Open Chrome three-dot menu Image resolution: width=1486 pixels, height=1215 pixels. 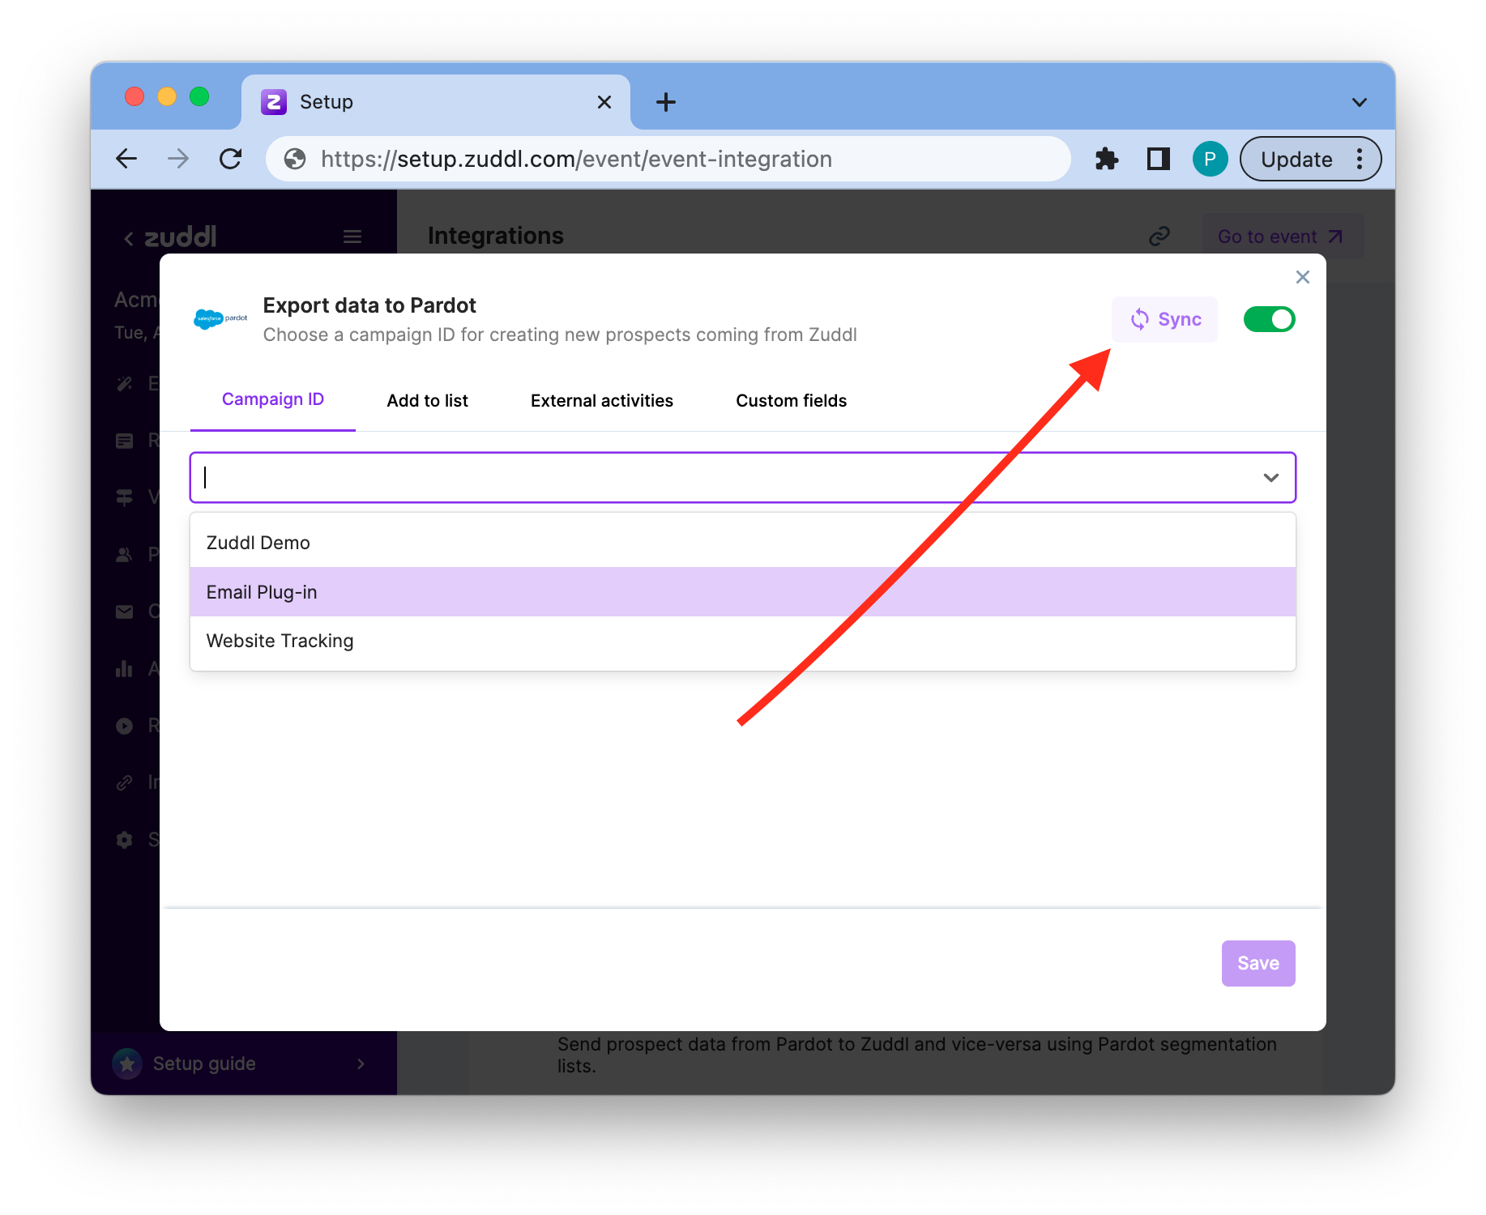coord(1360,159)
